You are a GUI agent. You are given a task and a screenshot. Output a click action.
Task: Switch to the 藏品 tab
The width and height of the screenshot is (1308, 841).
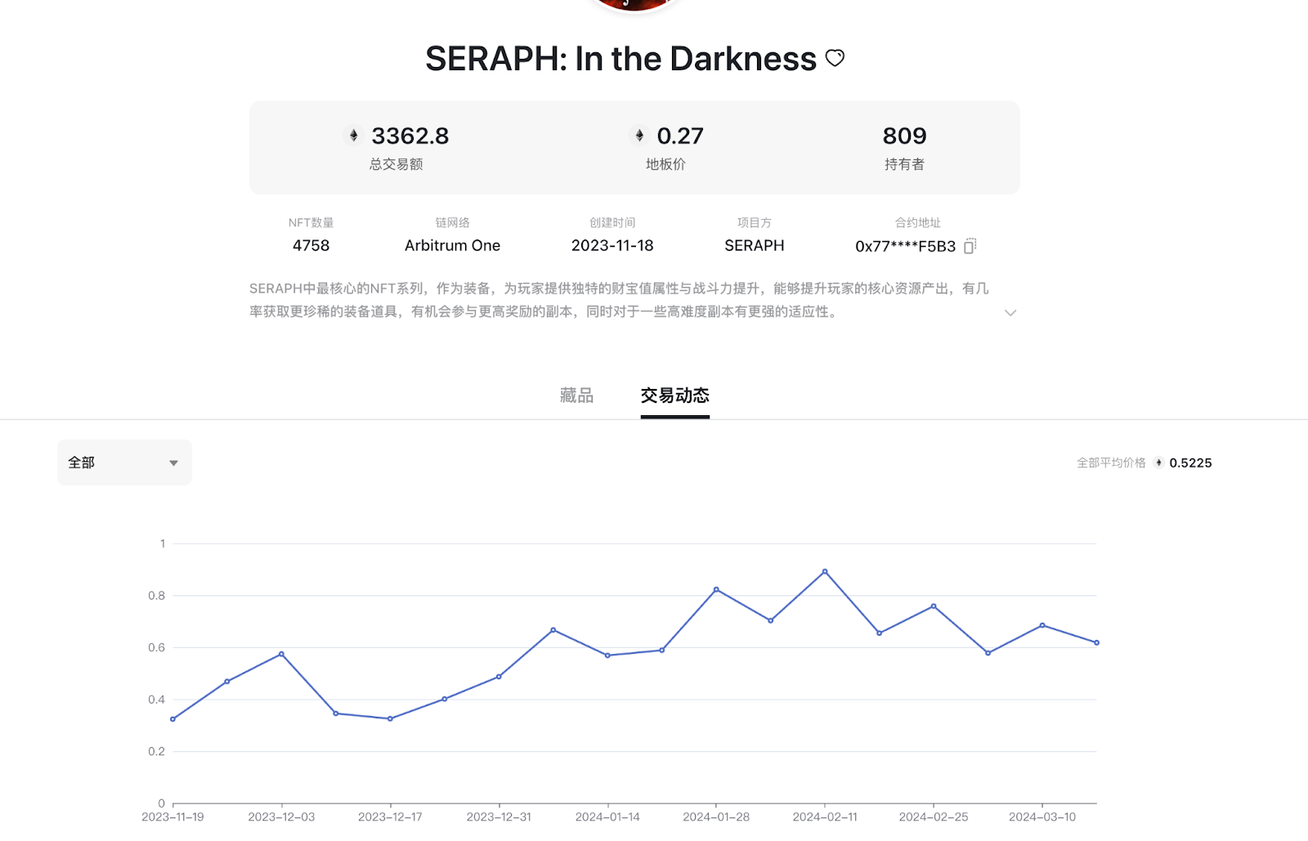[x=576, y=396]
